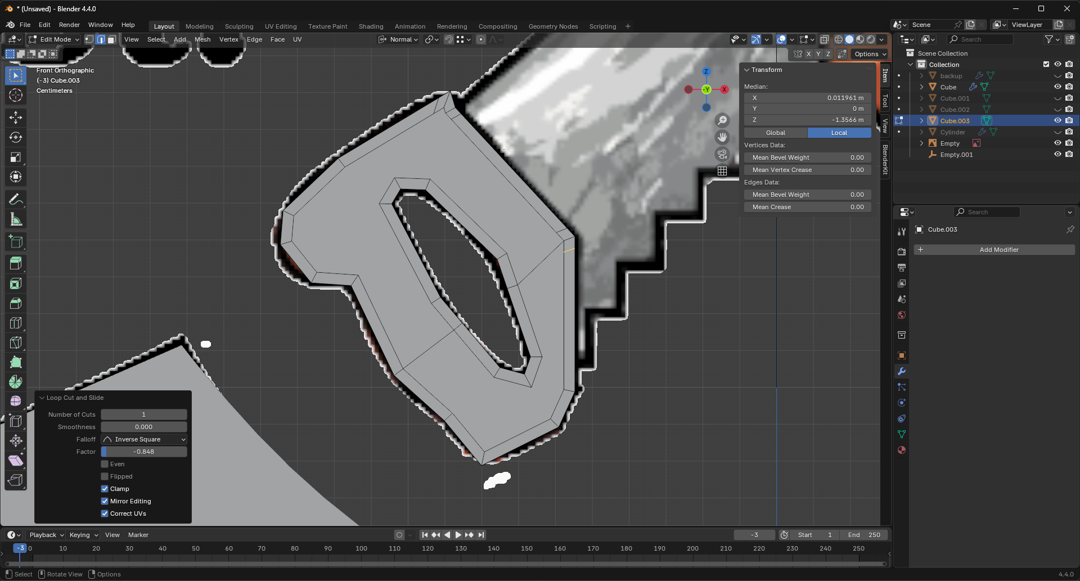
Task: Open the Edit Mode selector dropdown
Action: click(54, 39)
